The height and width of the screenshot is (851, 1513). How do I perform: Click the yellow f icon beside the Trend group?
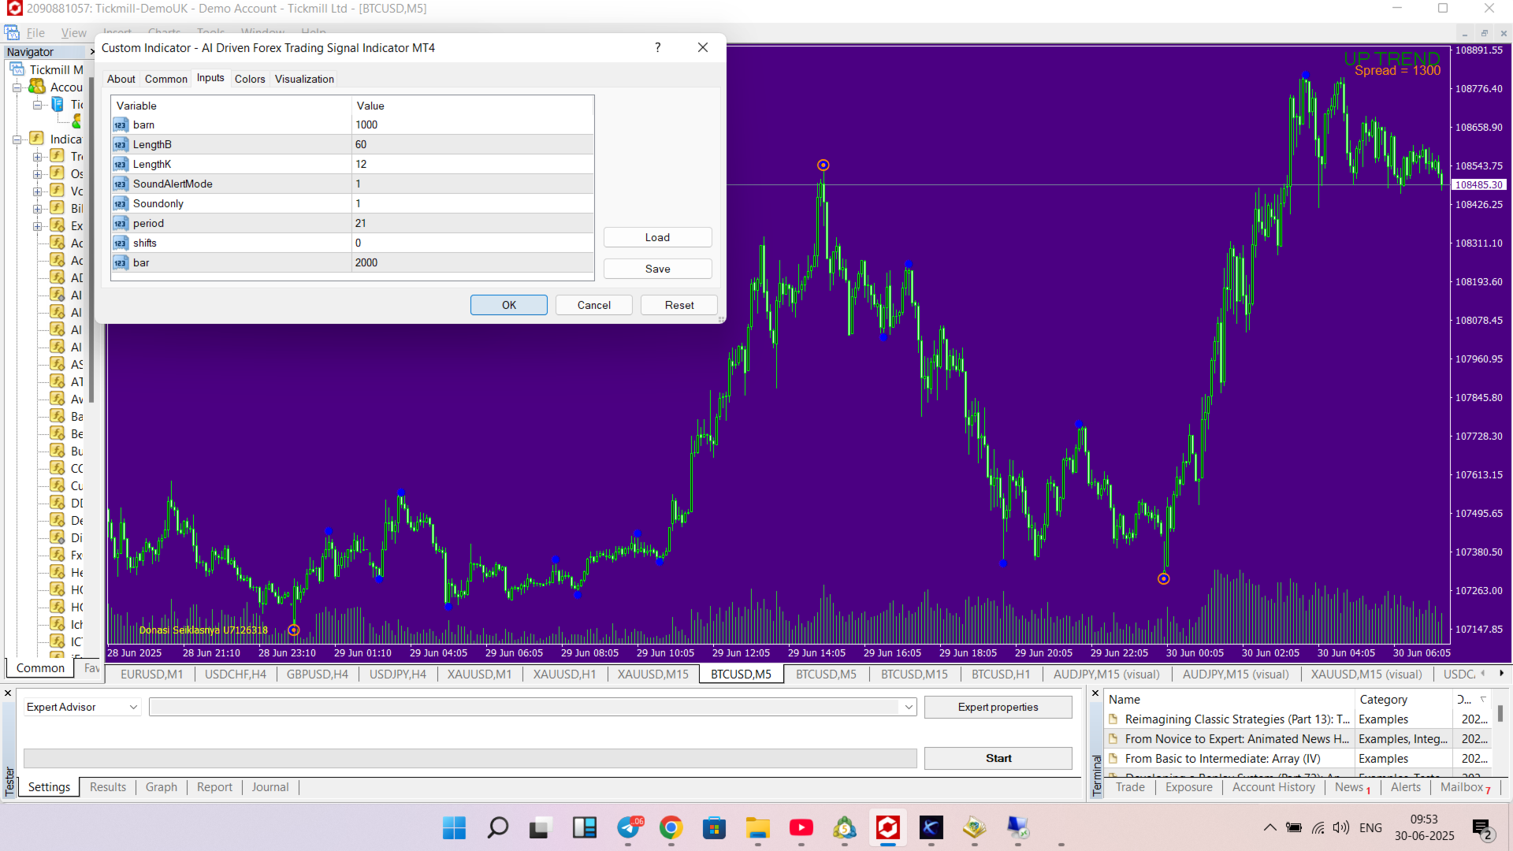pos(57,156)
